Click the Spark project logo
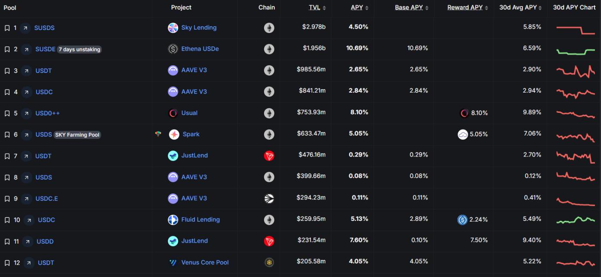Image resolution: width=601 pixels, height=277 pixels. pos(174,134)
